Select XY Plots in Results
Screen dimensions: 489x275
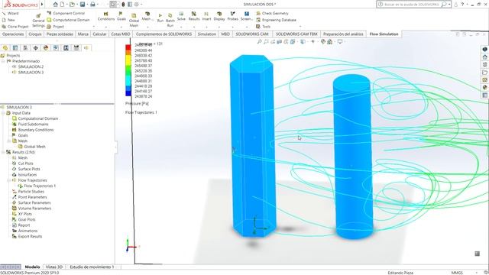click(x=22, y=214)
